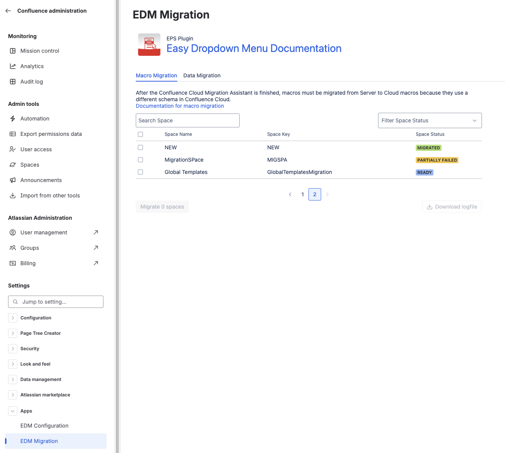Click the Global Templates space name
Viewport: 505px width, 453px height.
point(186,172)
